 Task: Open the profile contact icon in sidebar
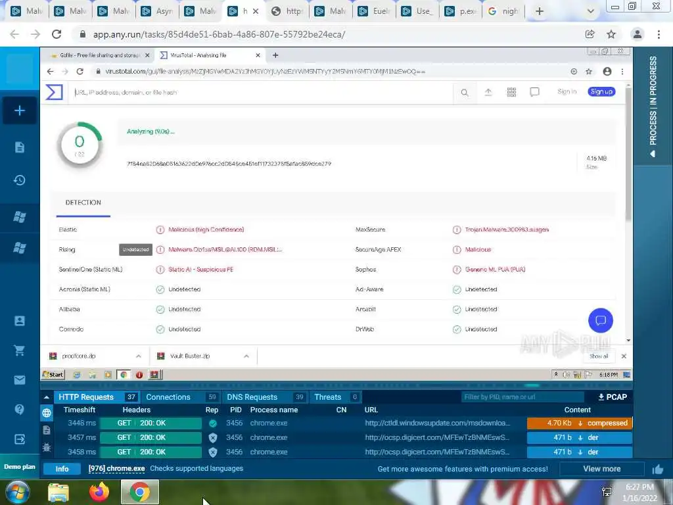pos(19,321)
